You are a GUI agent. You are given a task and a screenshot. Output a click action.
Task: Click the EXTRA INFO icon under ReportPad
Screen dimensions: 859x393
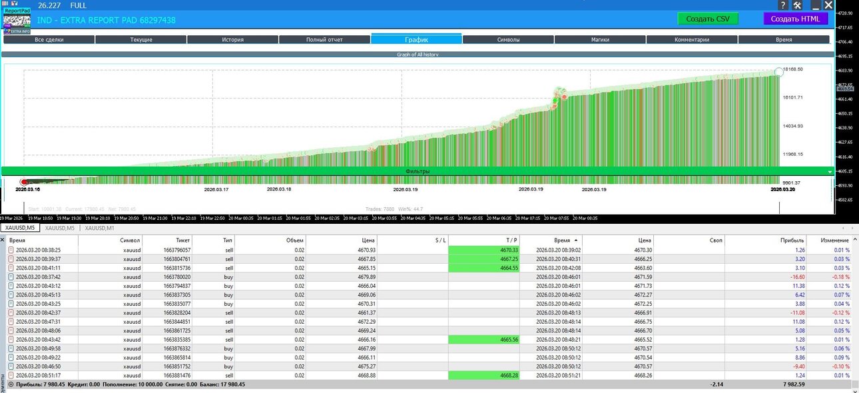[16, 31]
